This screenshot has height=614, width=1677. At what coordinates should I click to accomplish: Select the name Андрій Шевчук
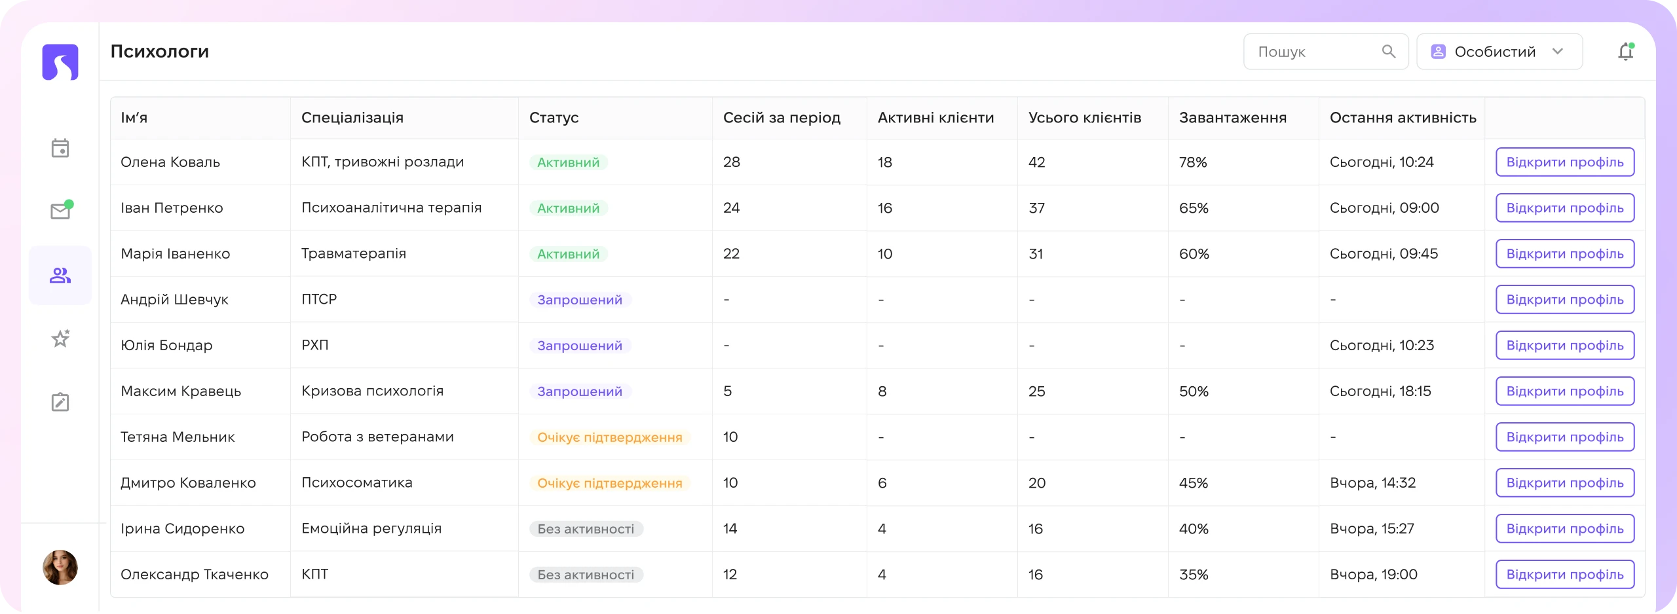[174, 299]
